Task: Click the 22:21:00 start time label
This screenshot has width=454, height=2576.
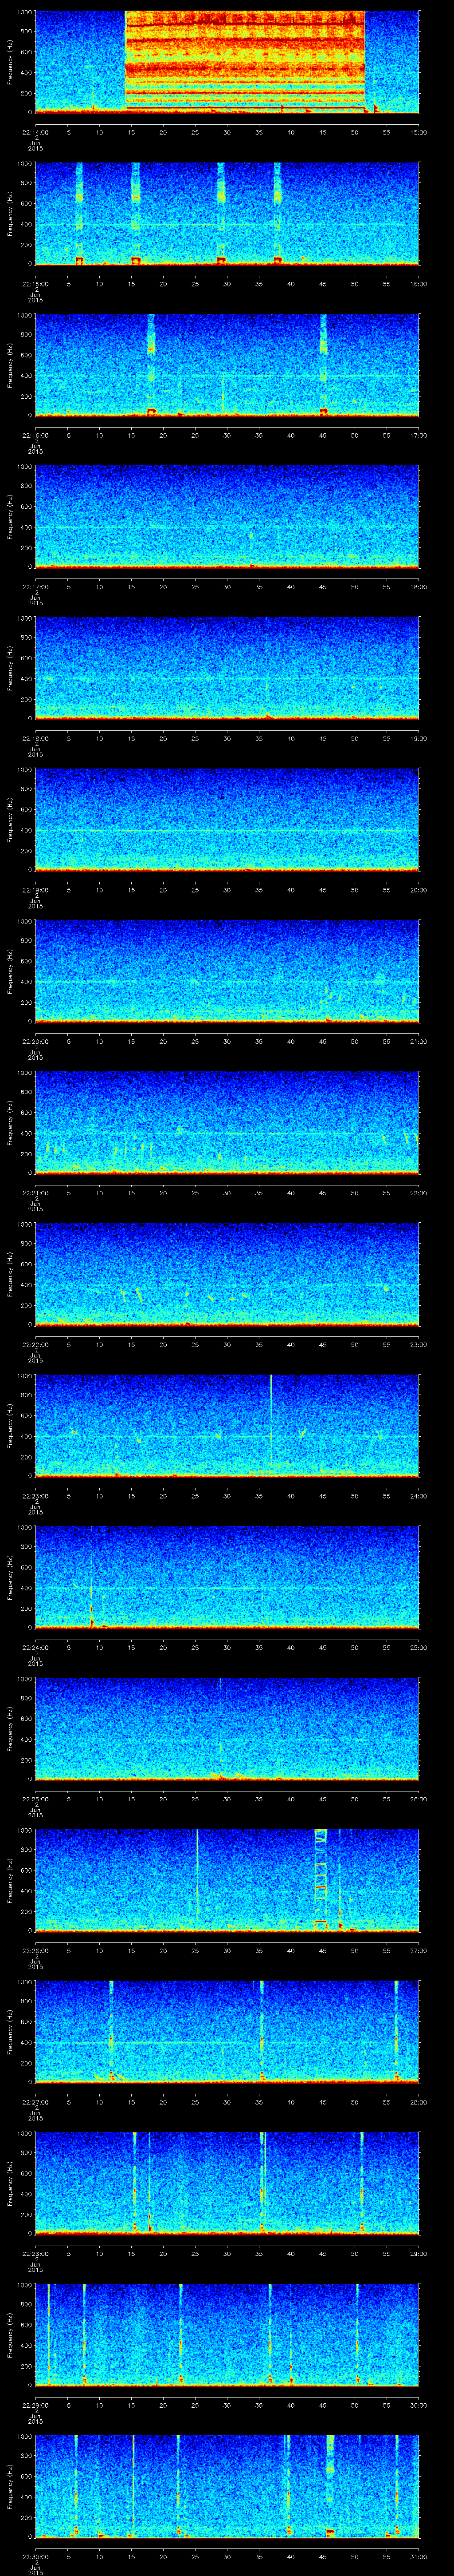Action: tap(35, 1193)
